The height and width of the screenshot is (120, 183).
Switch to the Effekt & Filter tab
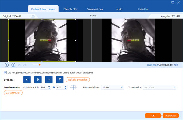[71, 9]
